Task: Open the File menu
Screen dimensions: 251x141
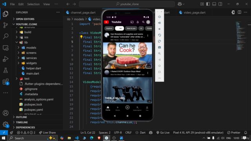Action: pyautogui.click(x=12, y=4)
